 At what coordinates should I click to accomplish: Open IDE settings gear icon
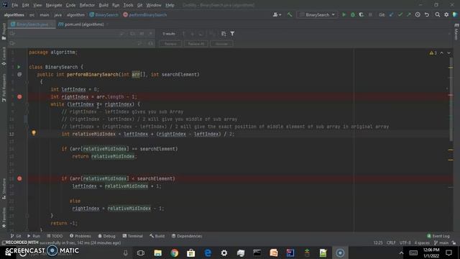coord(446,14)
